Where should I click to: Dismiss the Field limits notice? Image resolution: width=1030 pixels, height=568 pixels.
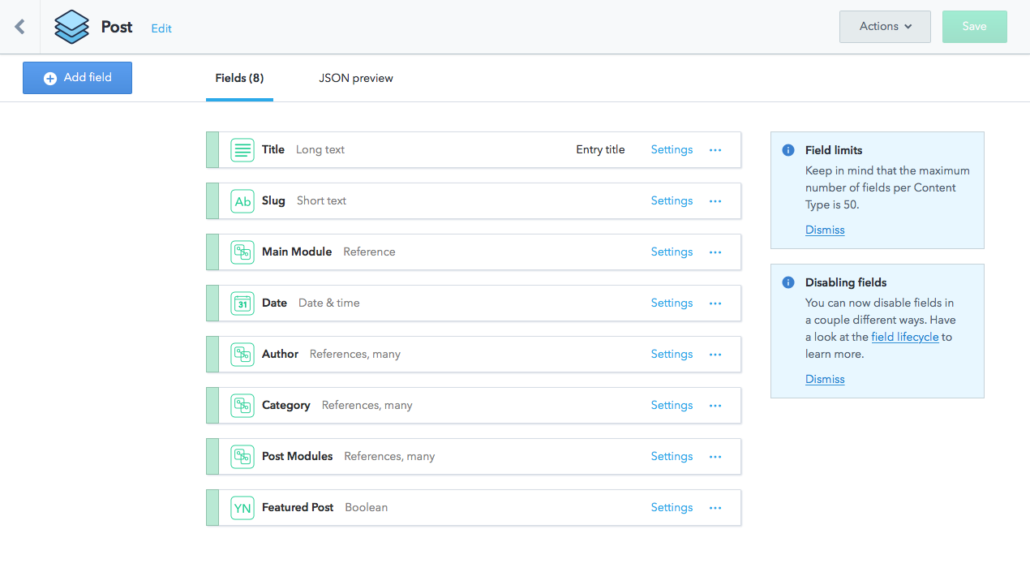click(825, 230)
